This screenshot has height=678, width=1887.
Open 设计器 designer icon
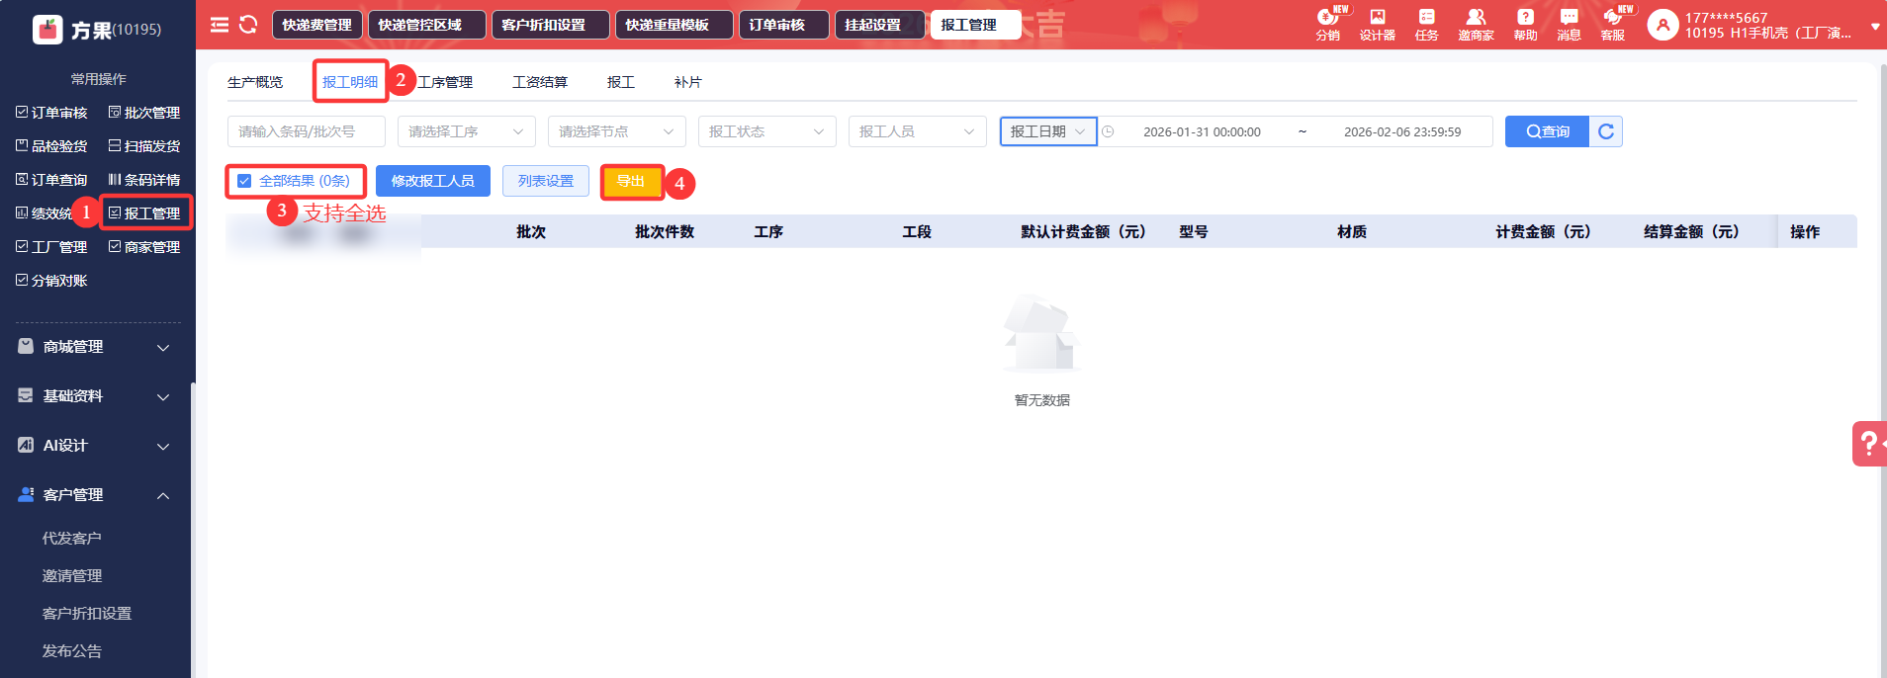1377,25
